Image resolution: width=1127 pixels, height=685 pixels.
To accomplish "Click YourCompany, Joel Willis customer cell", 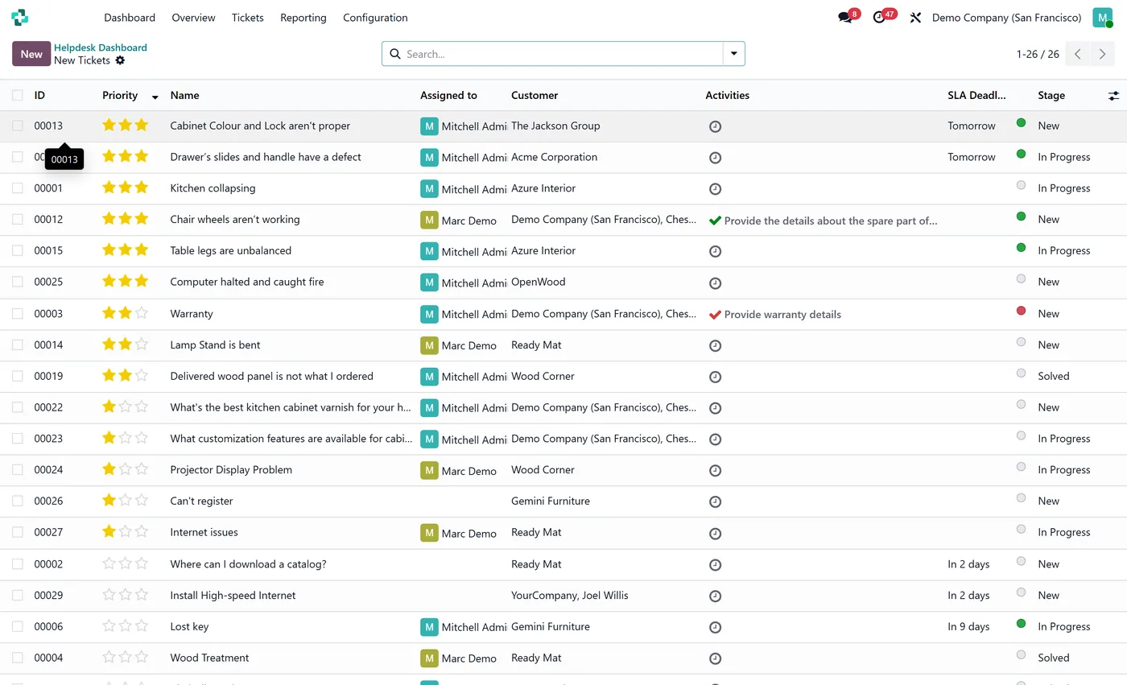I will point(570,595).
